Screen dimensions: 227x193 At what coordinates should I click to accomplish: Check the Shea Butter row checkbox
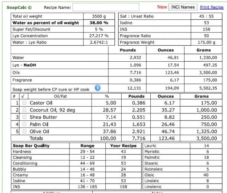point(24,117)
